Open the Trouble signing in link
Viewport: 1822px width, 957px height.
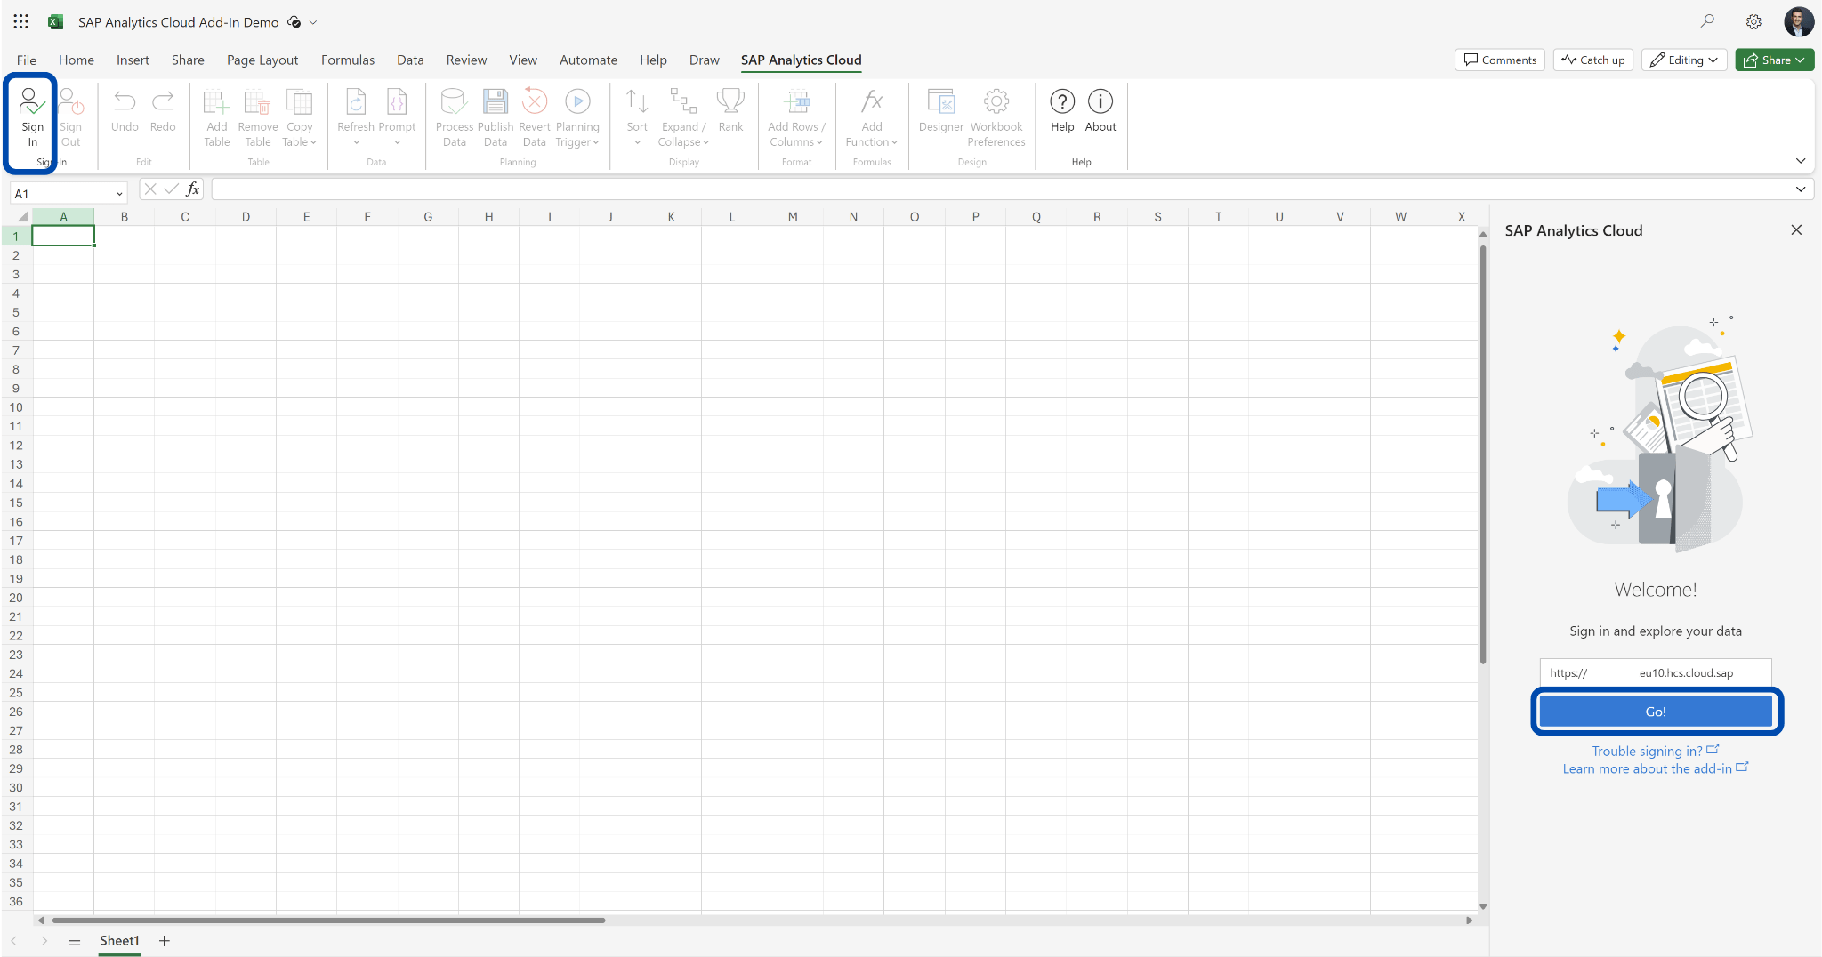pyautogui.click(x=1648, y=751)
